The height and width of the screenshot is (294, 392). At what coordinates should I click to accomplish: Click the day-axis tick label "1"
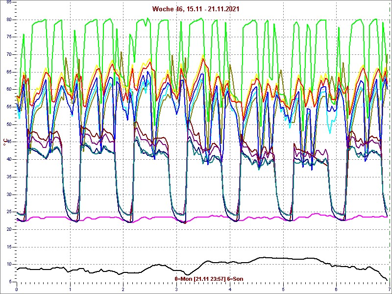pyautogui.click(x=70, y=290)
